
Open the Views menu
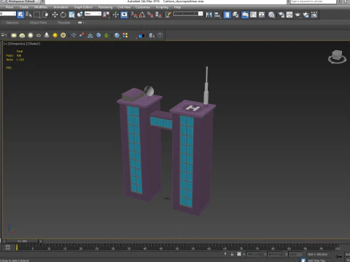[9, 7]
